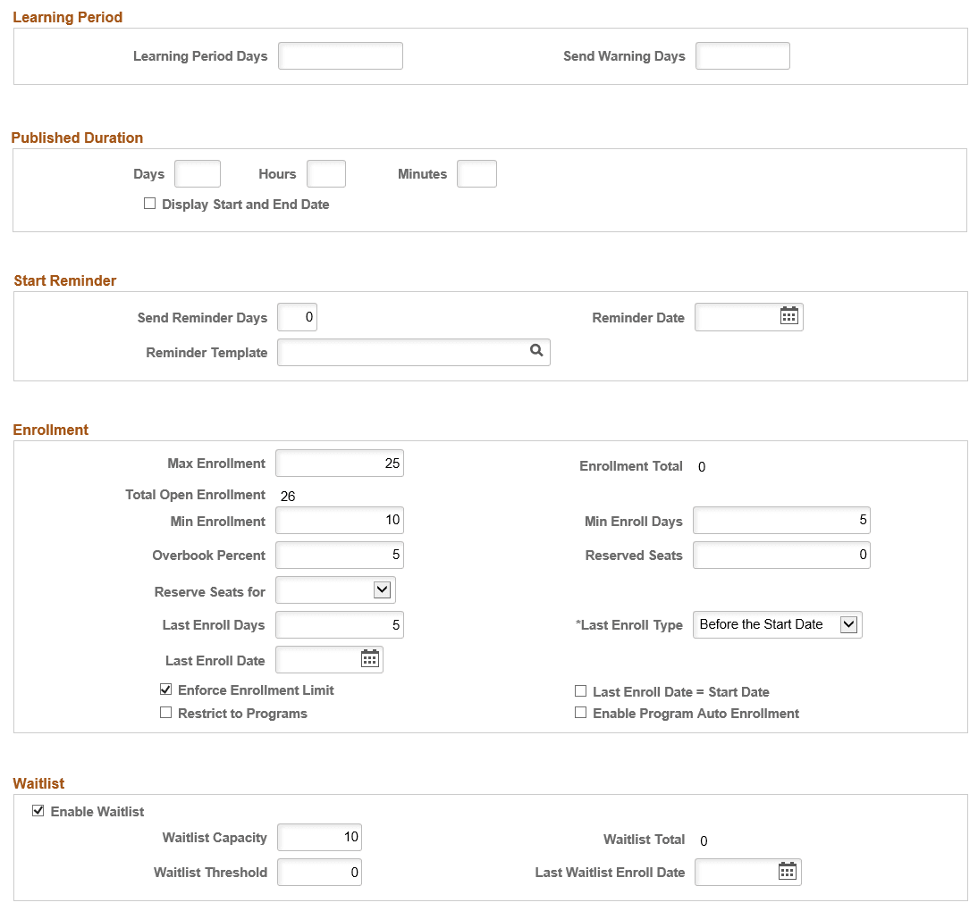Open the Last Waitlist Enroll Date calendar
Image resolution: width=978 pixels, height=911 pixels.
click(786, 872)
